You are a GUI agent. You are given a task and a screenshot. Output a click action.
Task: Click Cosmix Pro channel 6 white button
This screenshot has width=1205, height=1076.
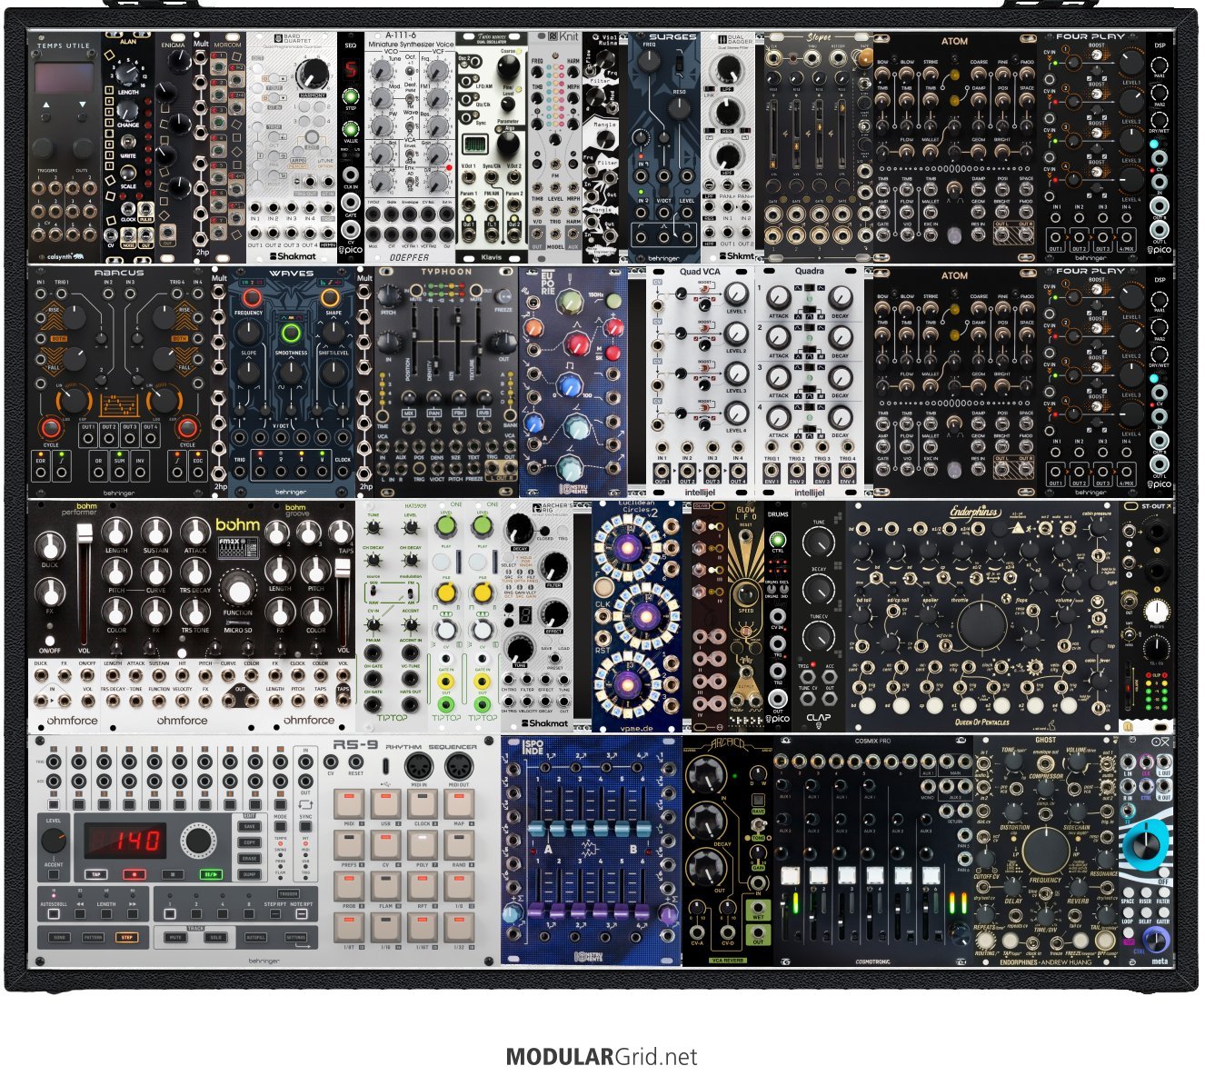point(931,876)
